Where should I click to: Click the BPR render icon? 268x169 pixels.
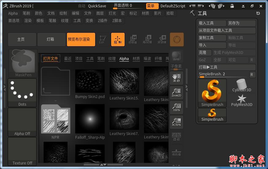coord(177,56)
